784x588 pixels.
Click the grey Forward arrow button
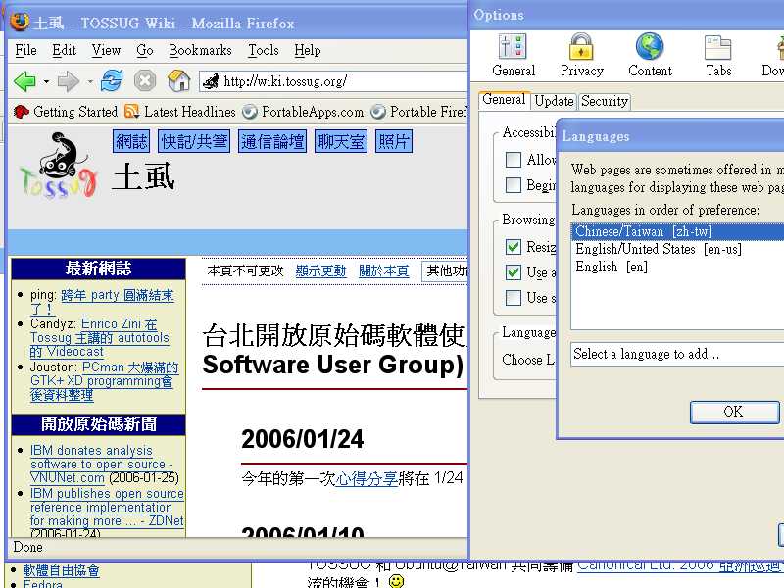pos(69,81)
